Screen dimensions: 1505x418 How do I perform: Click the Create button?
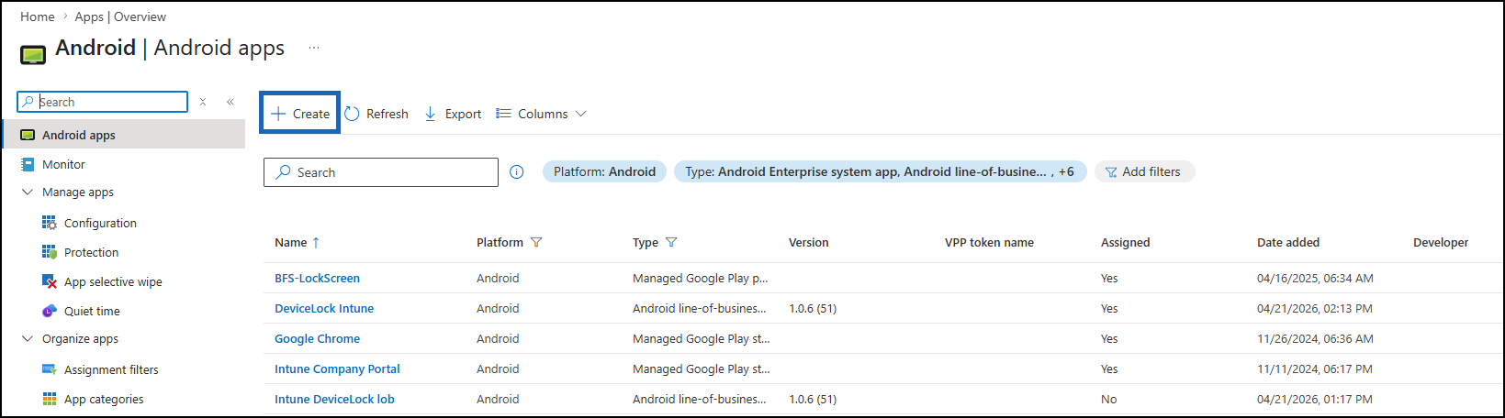(300, 114)
